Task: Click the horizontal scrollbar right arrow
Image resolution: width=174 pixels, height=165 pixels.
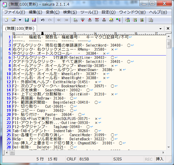Action: [163, 153]
